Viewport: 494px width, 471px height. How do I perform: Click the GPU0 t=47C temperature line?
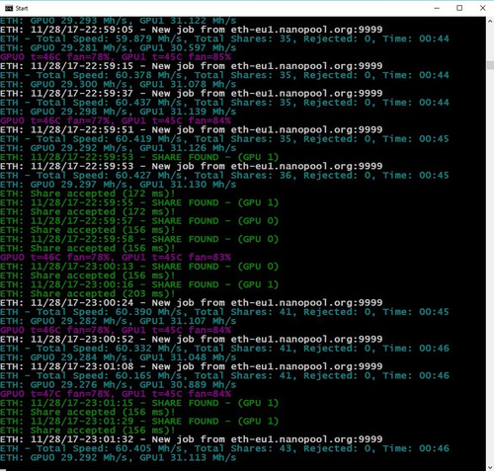116,394
